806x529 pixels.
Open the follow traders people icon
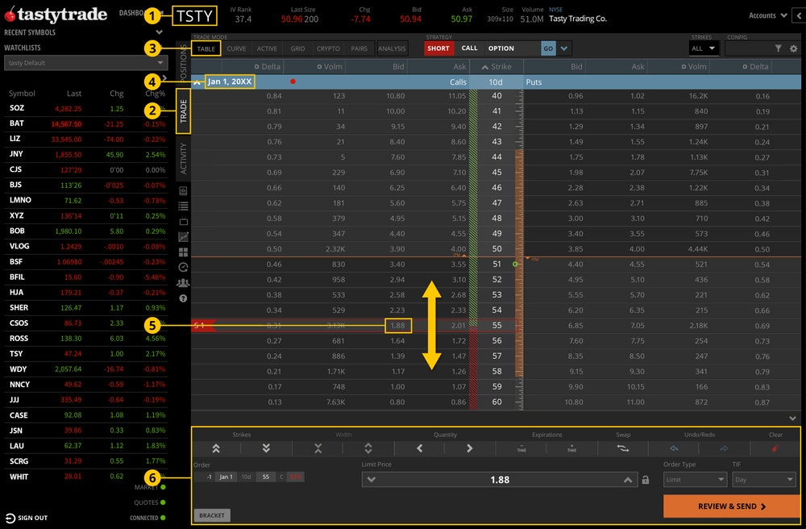tap(183, 283)
